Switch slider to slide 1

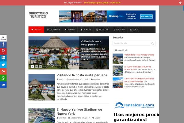33,66
